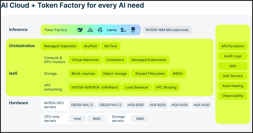Pick the WEKA storage option

coord(178,74)
